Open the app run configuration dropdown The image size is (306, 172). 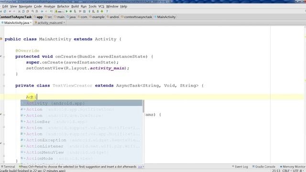(59, 11)
